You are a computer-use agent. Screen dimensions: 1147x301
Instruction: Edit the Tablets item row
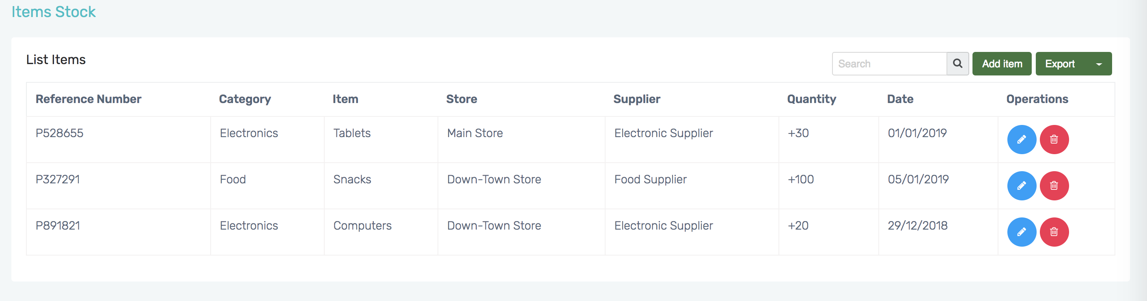pos(1022,140)
